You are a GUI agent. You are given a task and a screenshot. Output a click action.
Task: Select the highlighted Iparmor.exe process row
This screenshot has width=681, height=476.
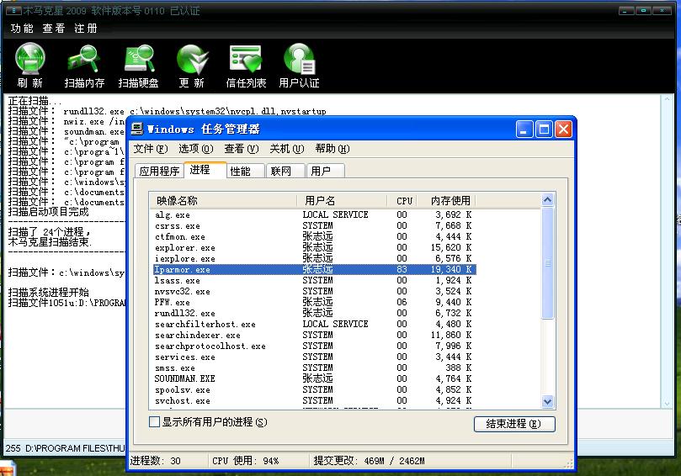(x=315, y=269)
